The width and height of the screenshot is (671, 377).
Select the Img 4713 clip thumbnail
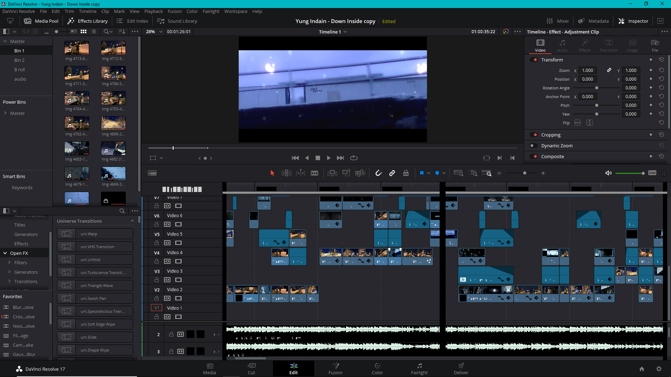point(77,48)
